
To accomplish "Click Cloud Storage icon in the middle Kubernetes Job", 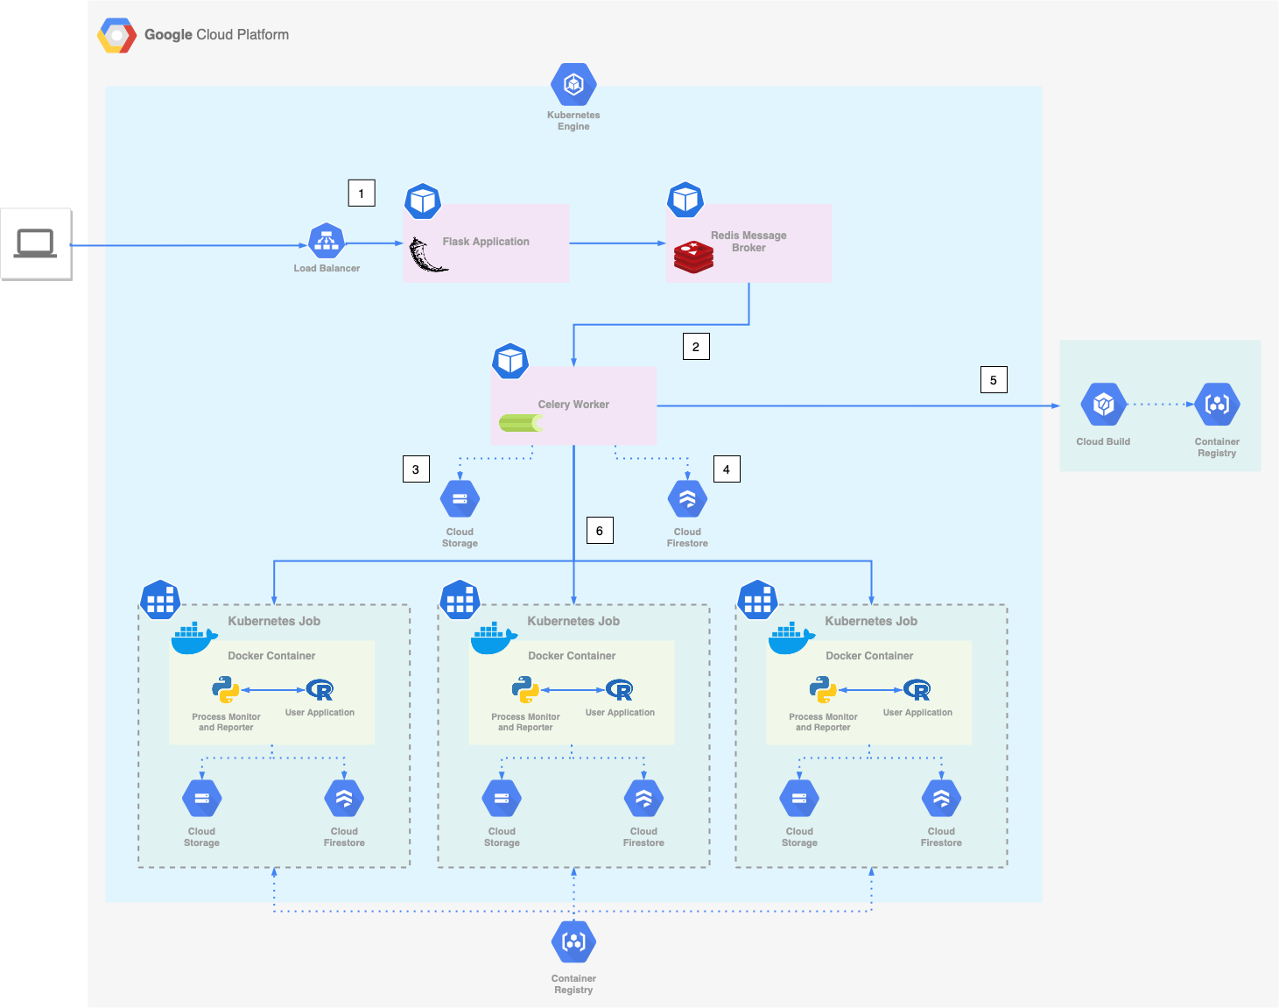I will coord(502,799).
